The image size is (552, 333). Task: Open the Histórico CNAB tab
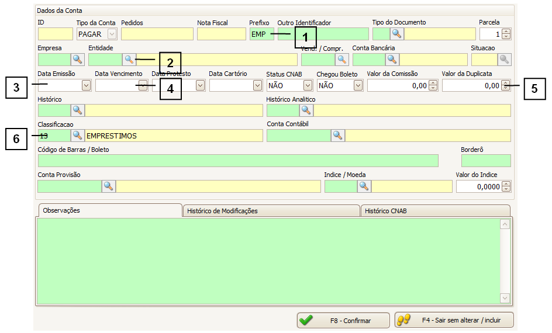point(435,211)
